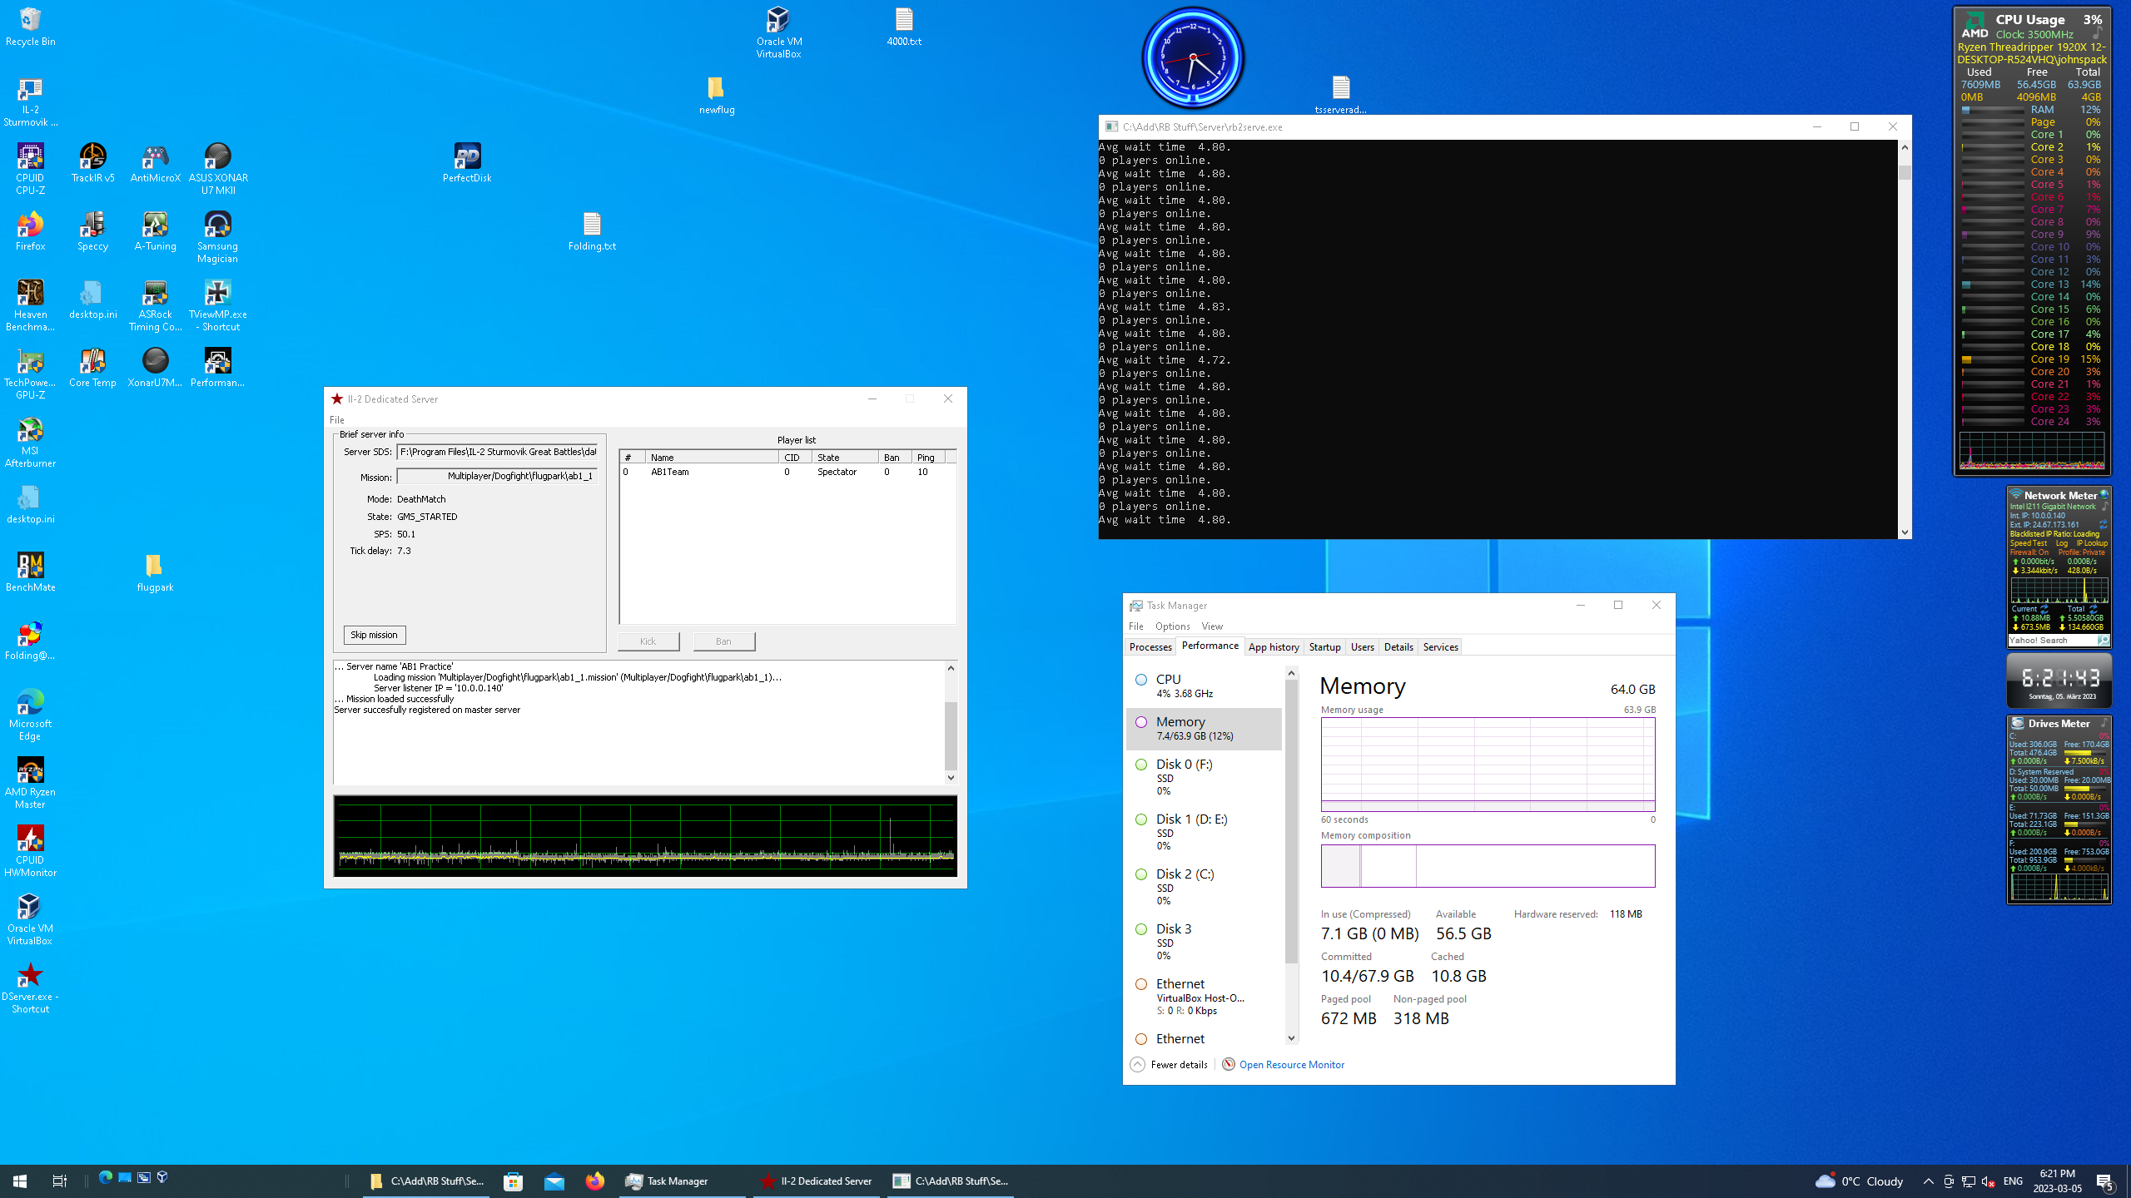Open Samsung Magician desktop icon
Image resolution: width=2131 pixels, height=1198 pixels.
(218, 237)
